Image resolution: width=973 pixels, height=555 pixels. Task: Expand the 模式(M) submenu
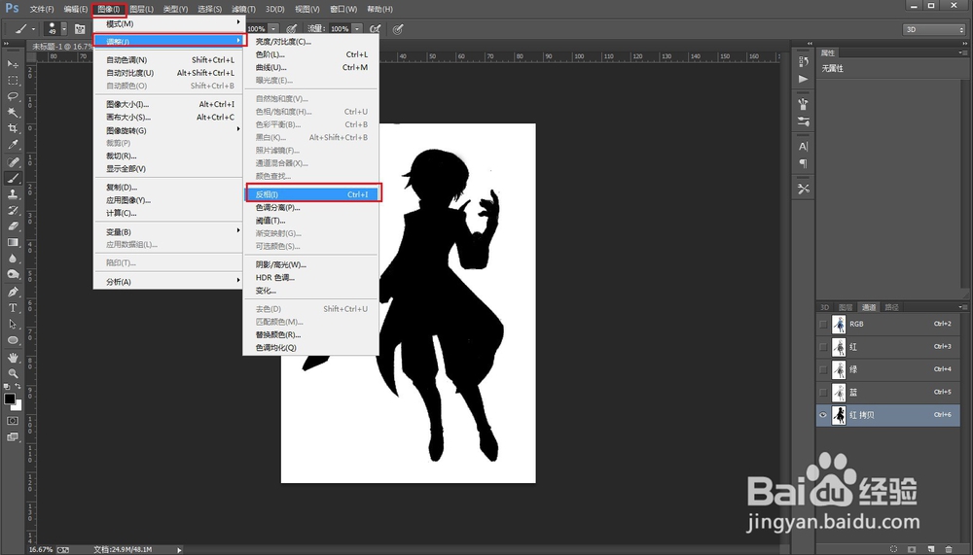[x=169, y=23]
